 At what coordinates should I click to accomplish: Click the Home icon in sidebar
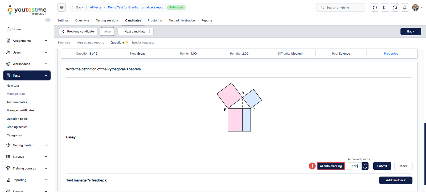click(x=9, y=29)
